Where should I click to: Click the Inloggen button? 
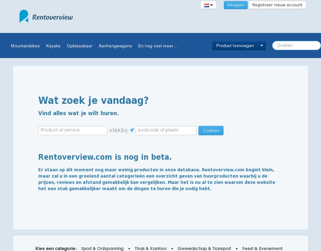235,5
